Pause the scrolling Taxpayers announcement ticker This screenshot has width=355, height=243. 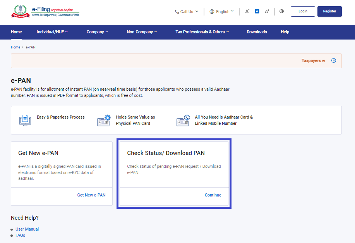(334, 60)
